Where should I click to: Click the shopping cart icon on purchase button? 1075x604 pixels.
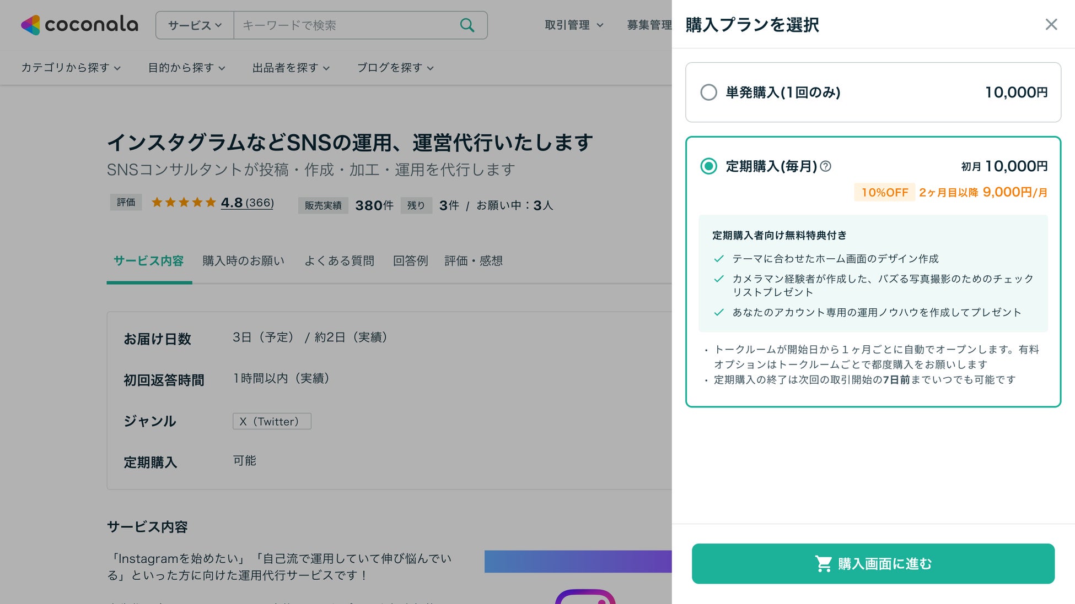pyautogui.click(x=823, y=564)
